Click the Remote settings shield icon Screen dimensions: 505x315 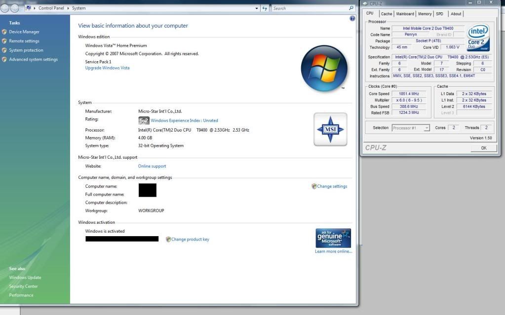coord(4,41)
